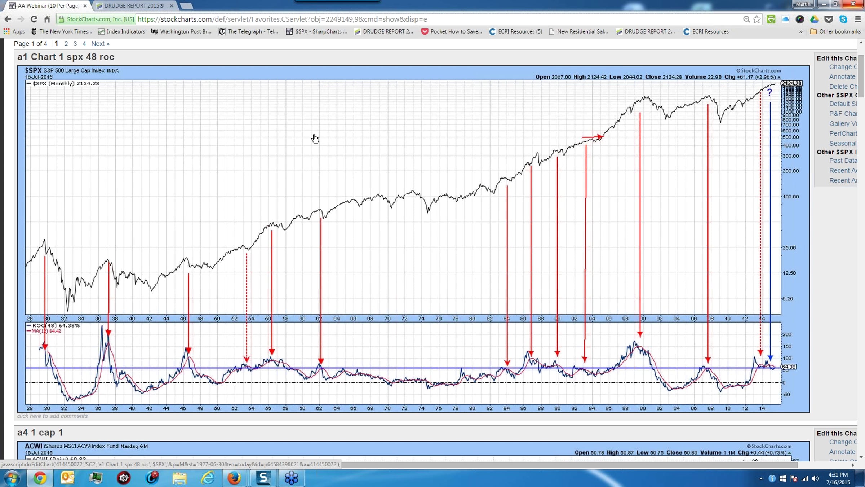This screenshot has width=865, height=487.
Task: Close the AA Webinar tab
Action: pyautogui.click(x=85, y=6)
